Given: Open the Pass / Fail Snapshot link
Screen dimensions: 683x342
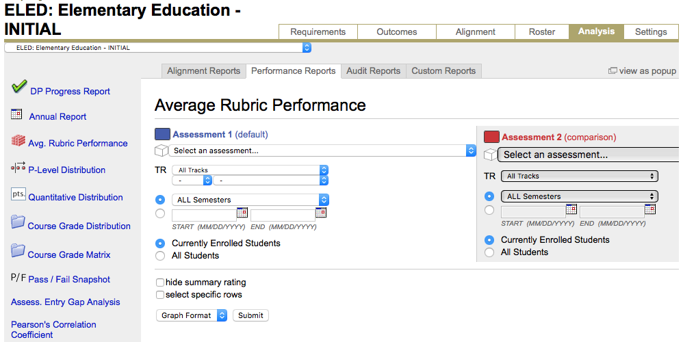Looking at the screenshot, I should coord(68,279).
